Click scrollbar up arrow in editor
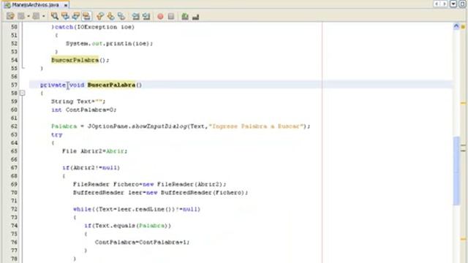Image resolution: width=468 pixels, height=263 pixels. coord(456,26)
